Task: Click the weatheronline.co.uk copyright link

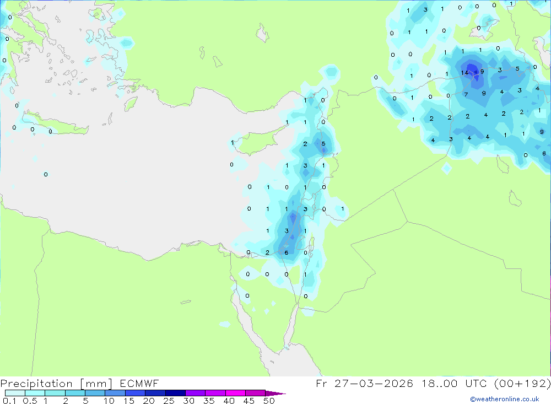Action: coord(505,399)
